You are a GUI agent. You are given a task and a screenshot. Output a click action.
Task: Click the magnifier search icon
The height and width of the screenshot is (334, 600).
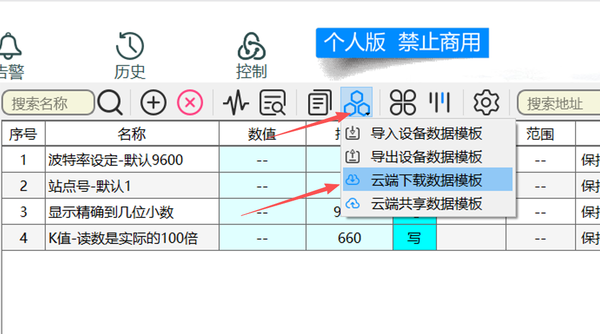pyautogui.click(x=110, y=102)
